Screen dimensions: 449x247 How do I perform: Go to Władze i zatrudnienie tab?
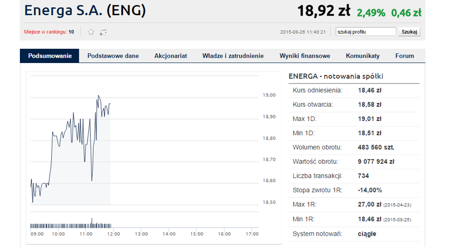tap(233, 56)
